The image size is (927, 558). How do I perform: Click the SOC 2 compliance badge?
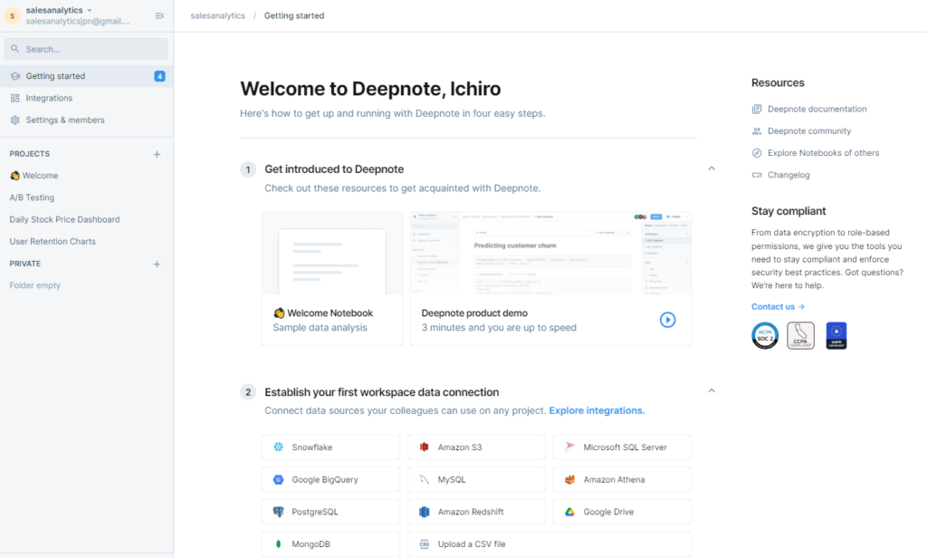pos(765,335)
